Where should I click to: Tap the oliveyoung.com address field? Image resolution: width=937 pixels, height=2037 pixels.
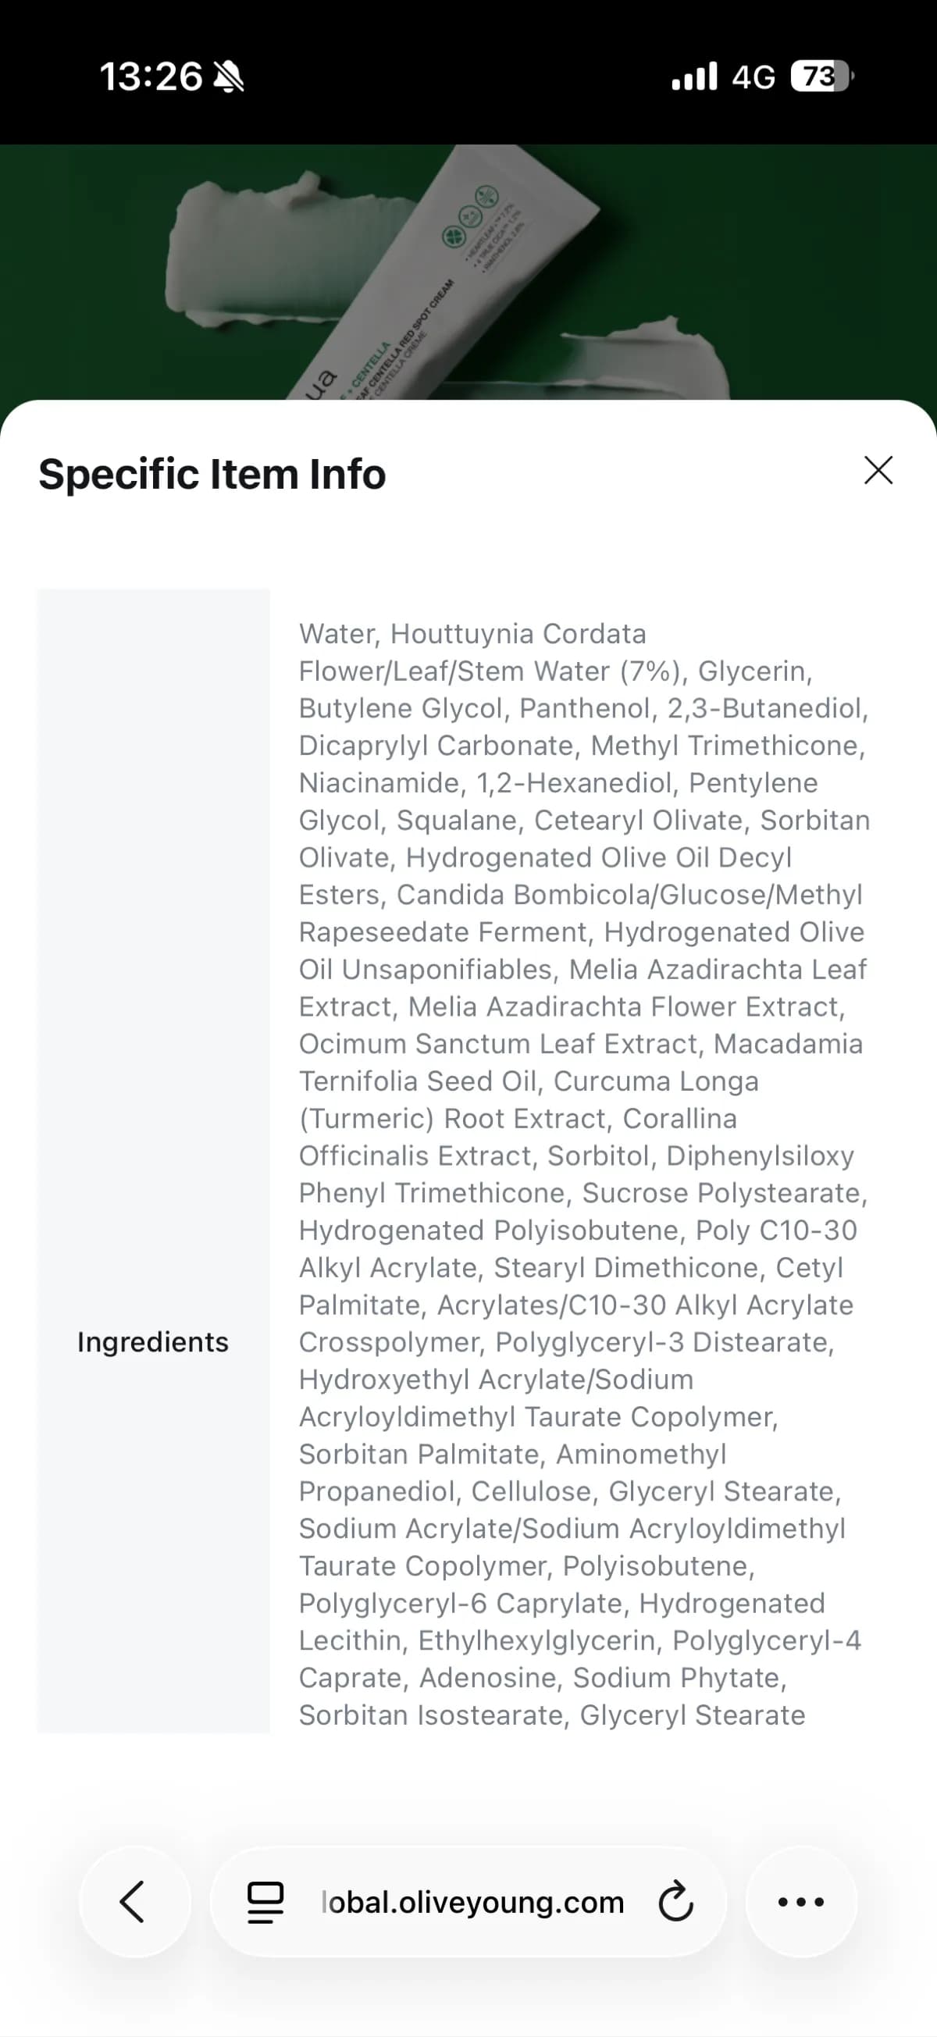coord(472,1902)
